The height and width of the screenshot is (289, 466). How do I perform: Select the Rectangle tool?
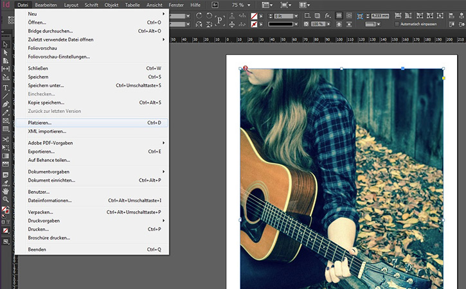click(x=5, y=129)
